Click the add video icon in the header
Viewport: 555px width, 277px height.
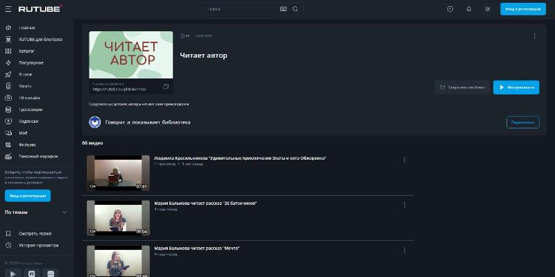(450, 9)
